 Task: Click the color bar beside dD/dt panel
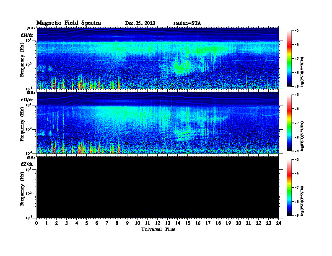(x=289, y=123)
